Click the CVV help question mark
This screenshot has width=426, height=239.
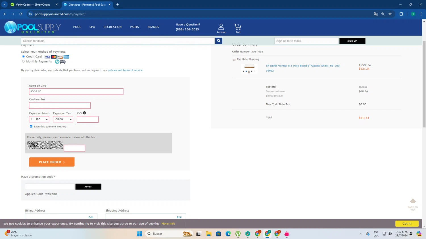click(84, 113)
